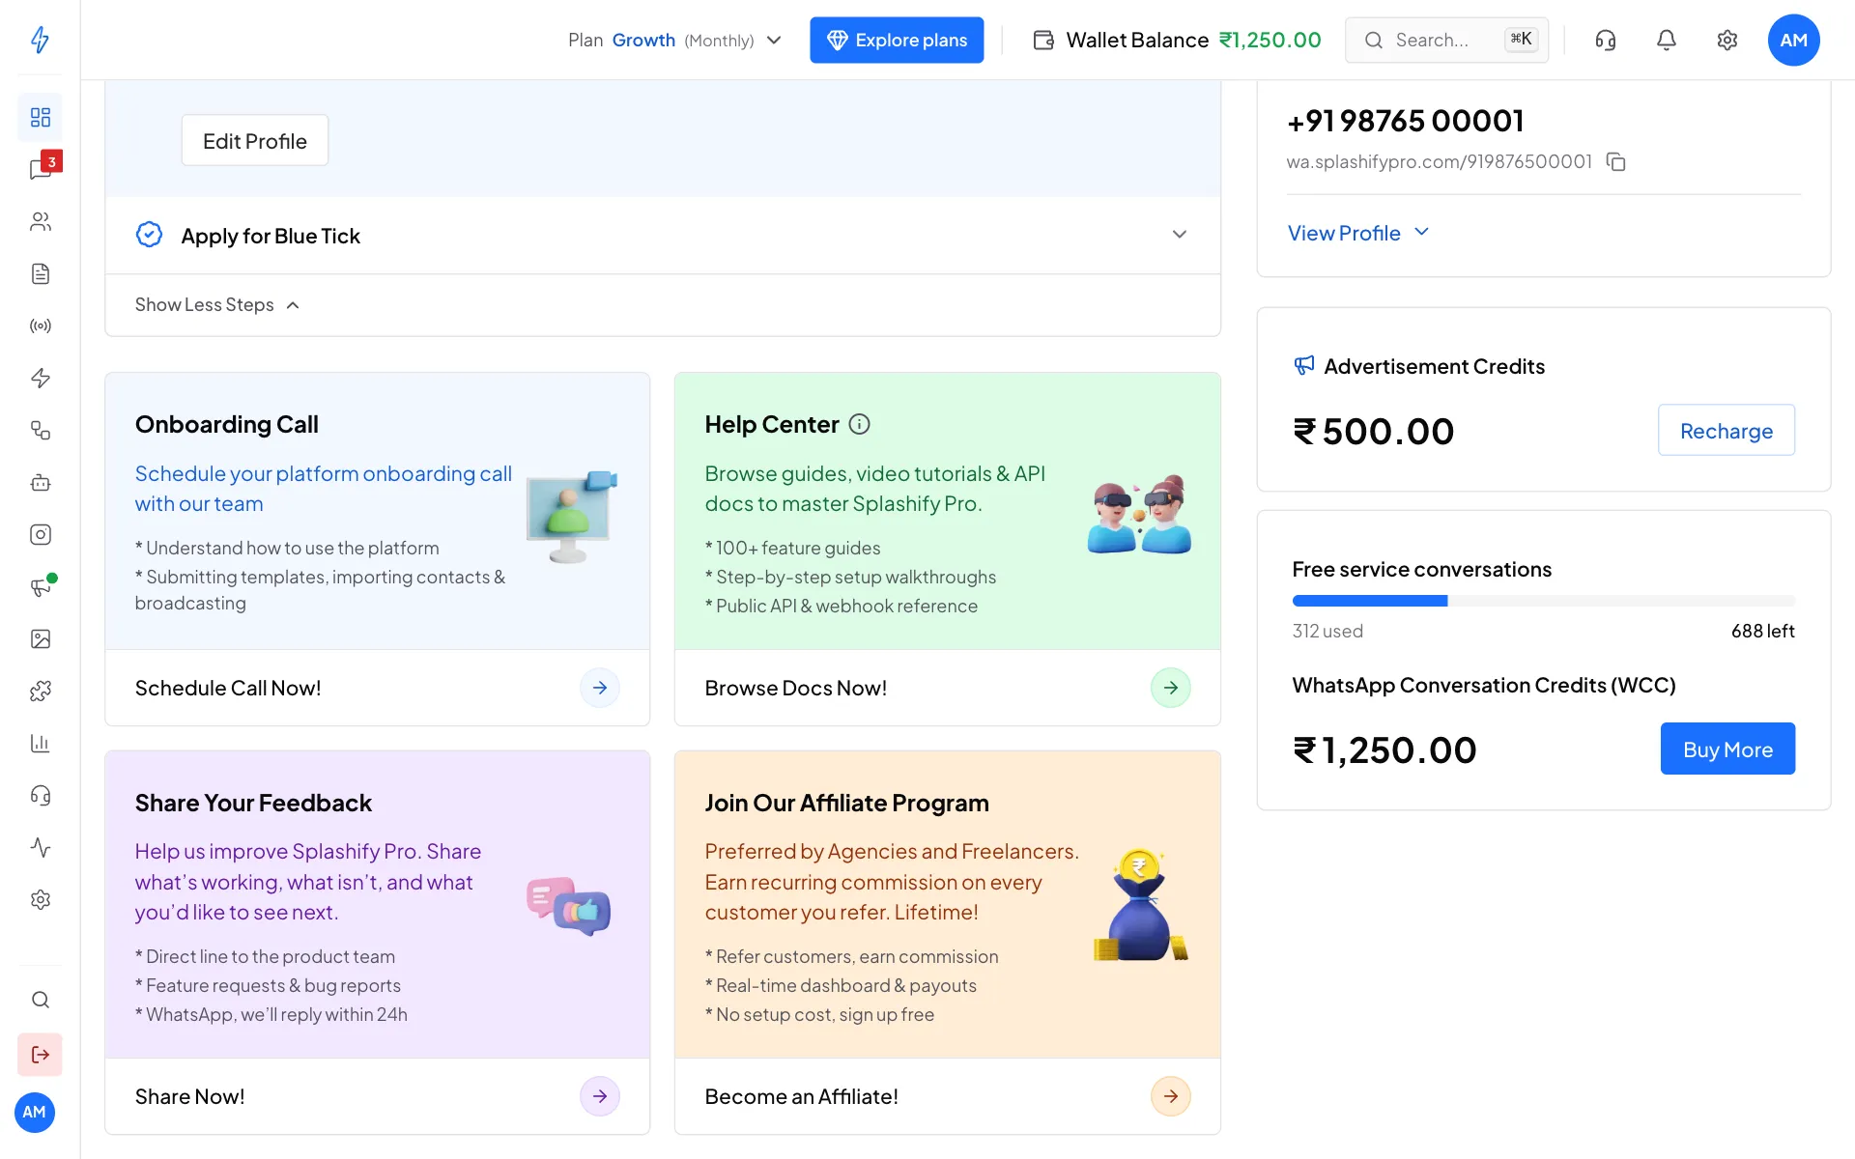Collapse steps with Show Less Steps

click(217, 304)
